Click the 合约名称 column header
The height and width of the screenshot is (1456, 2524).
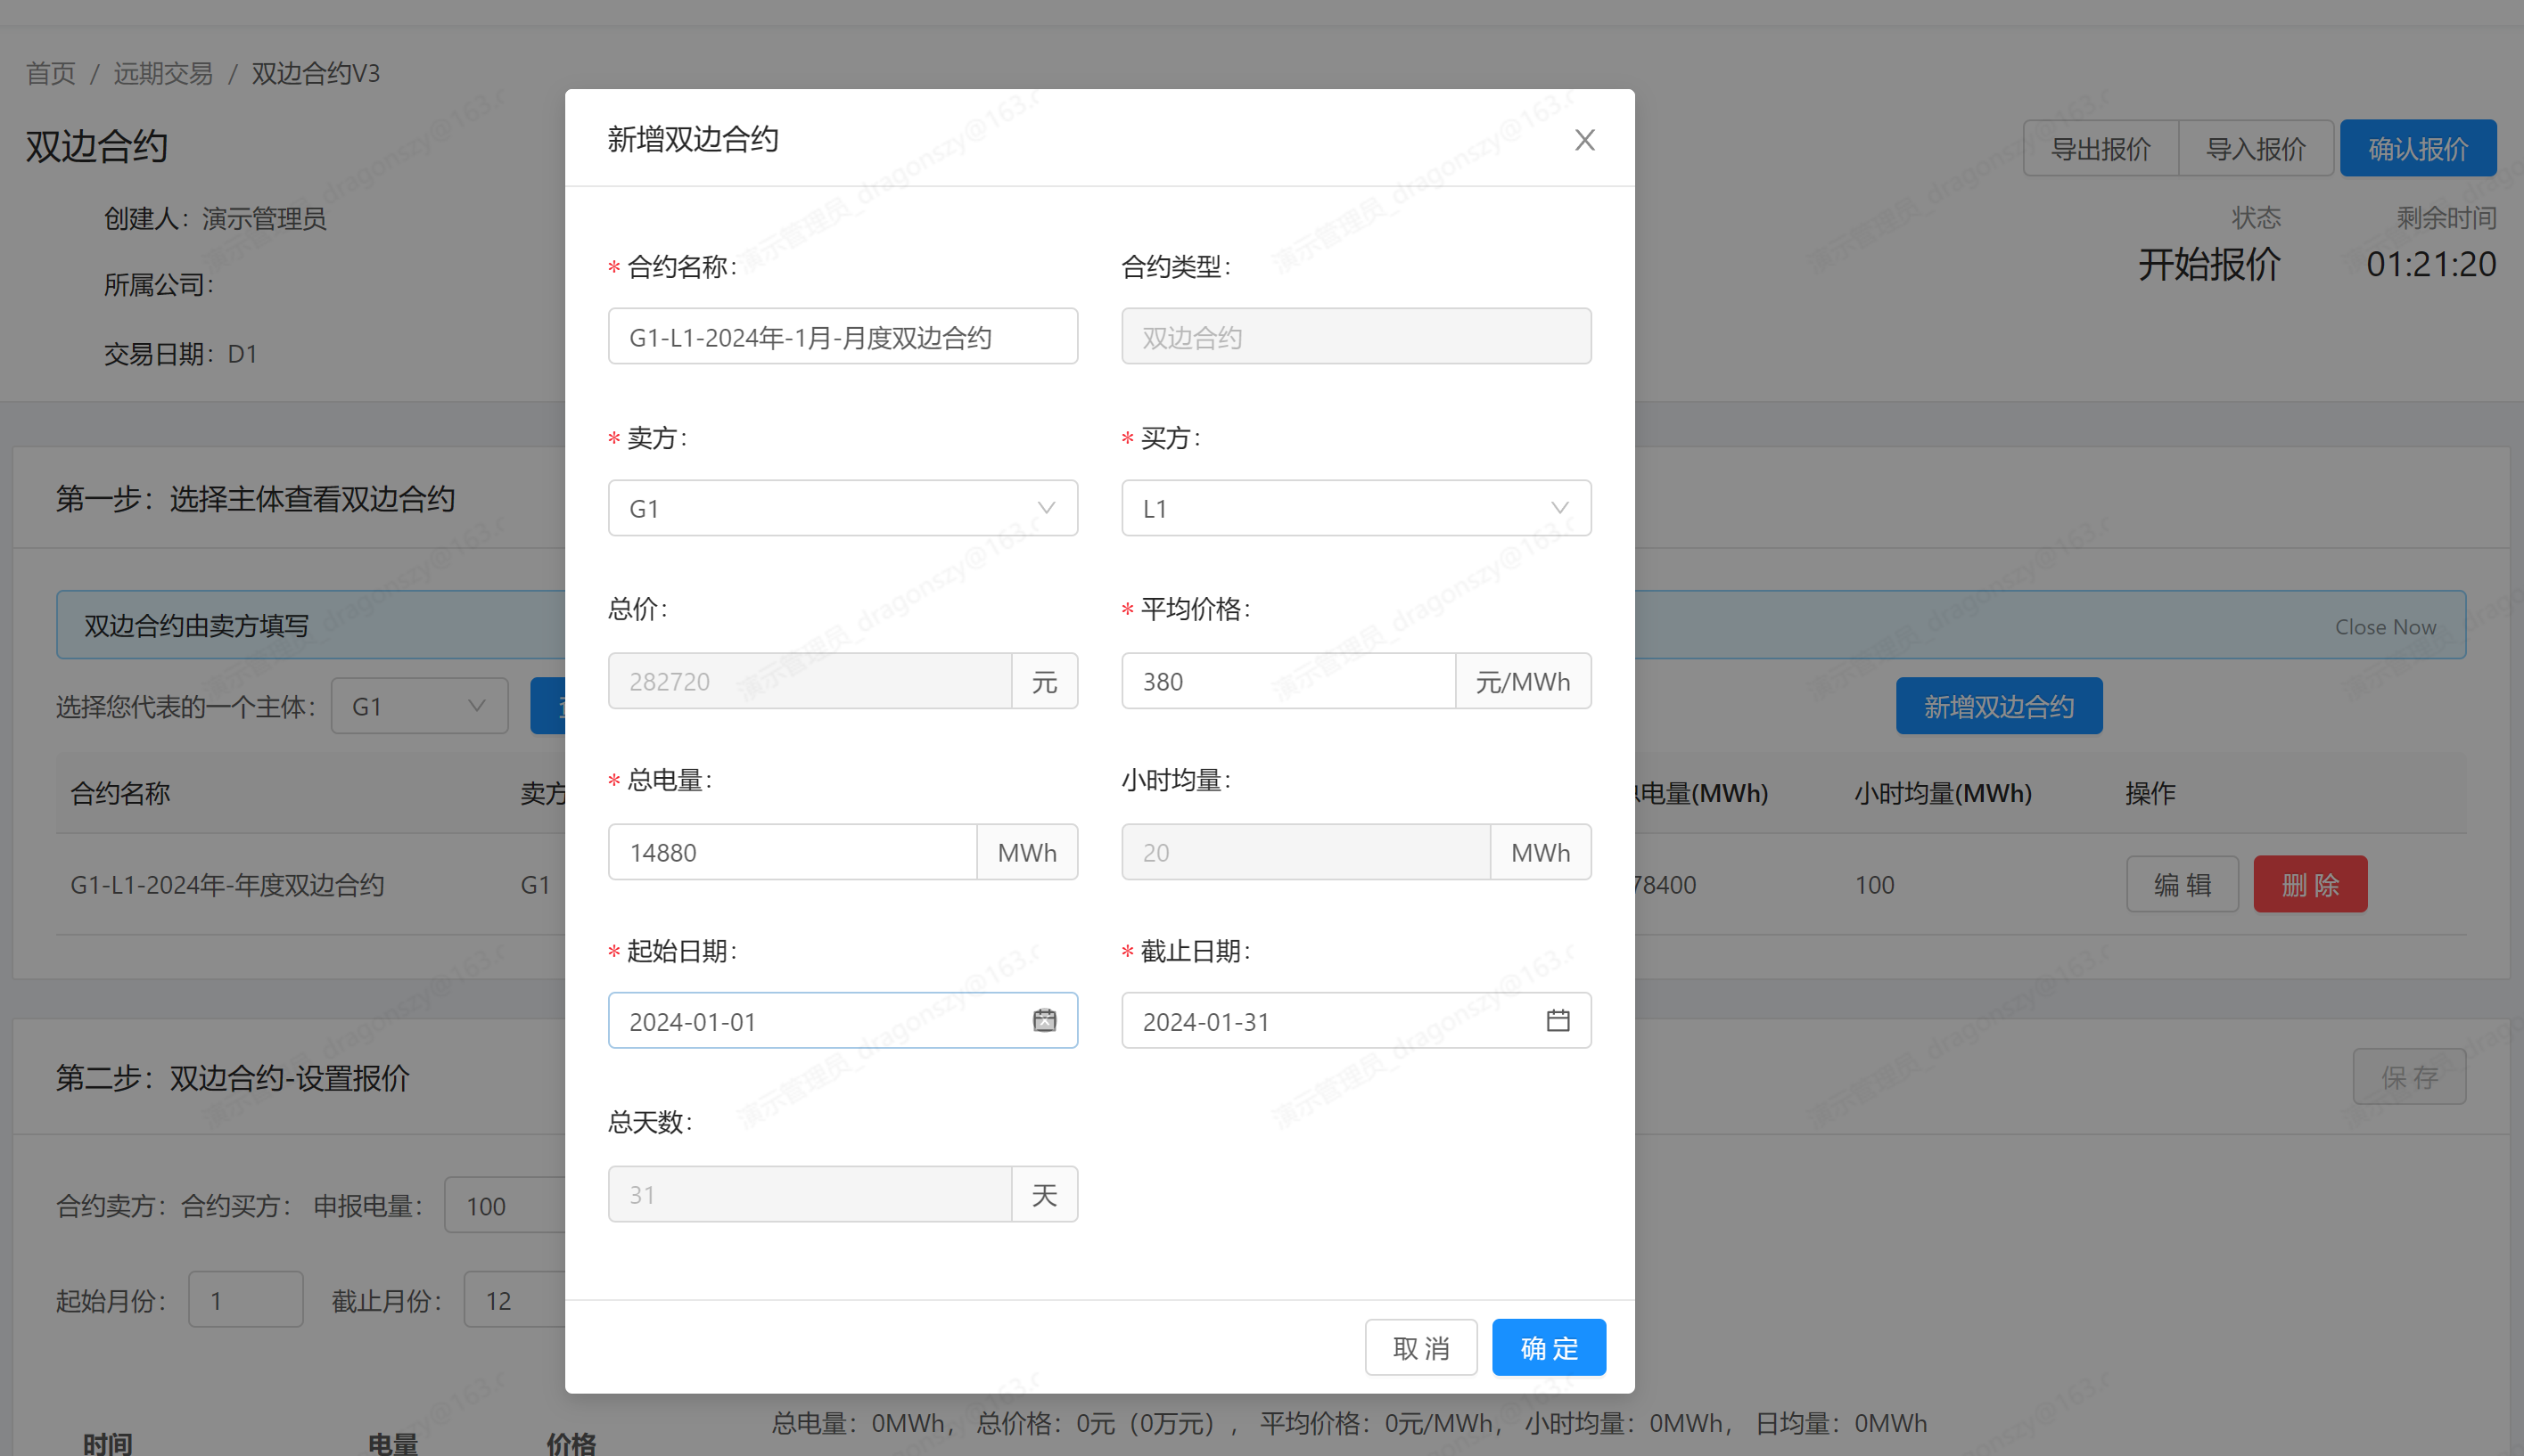coord(120,793)
